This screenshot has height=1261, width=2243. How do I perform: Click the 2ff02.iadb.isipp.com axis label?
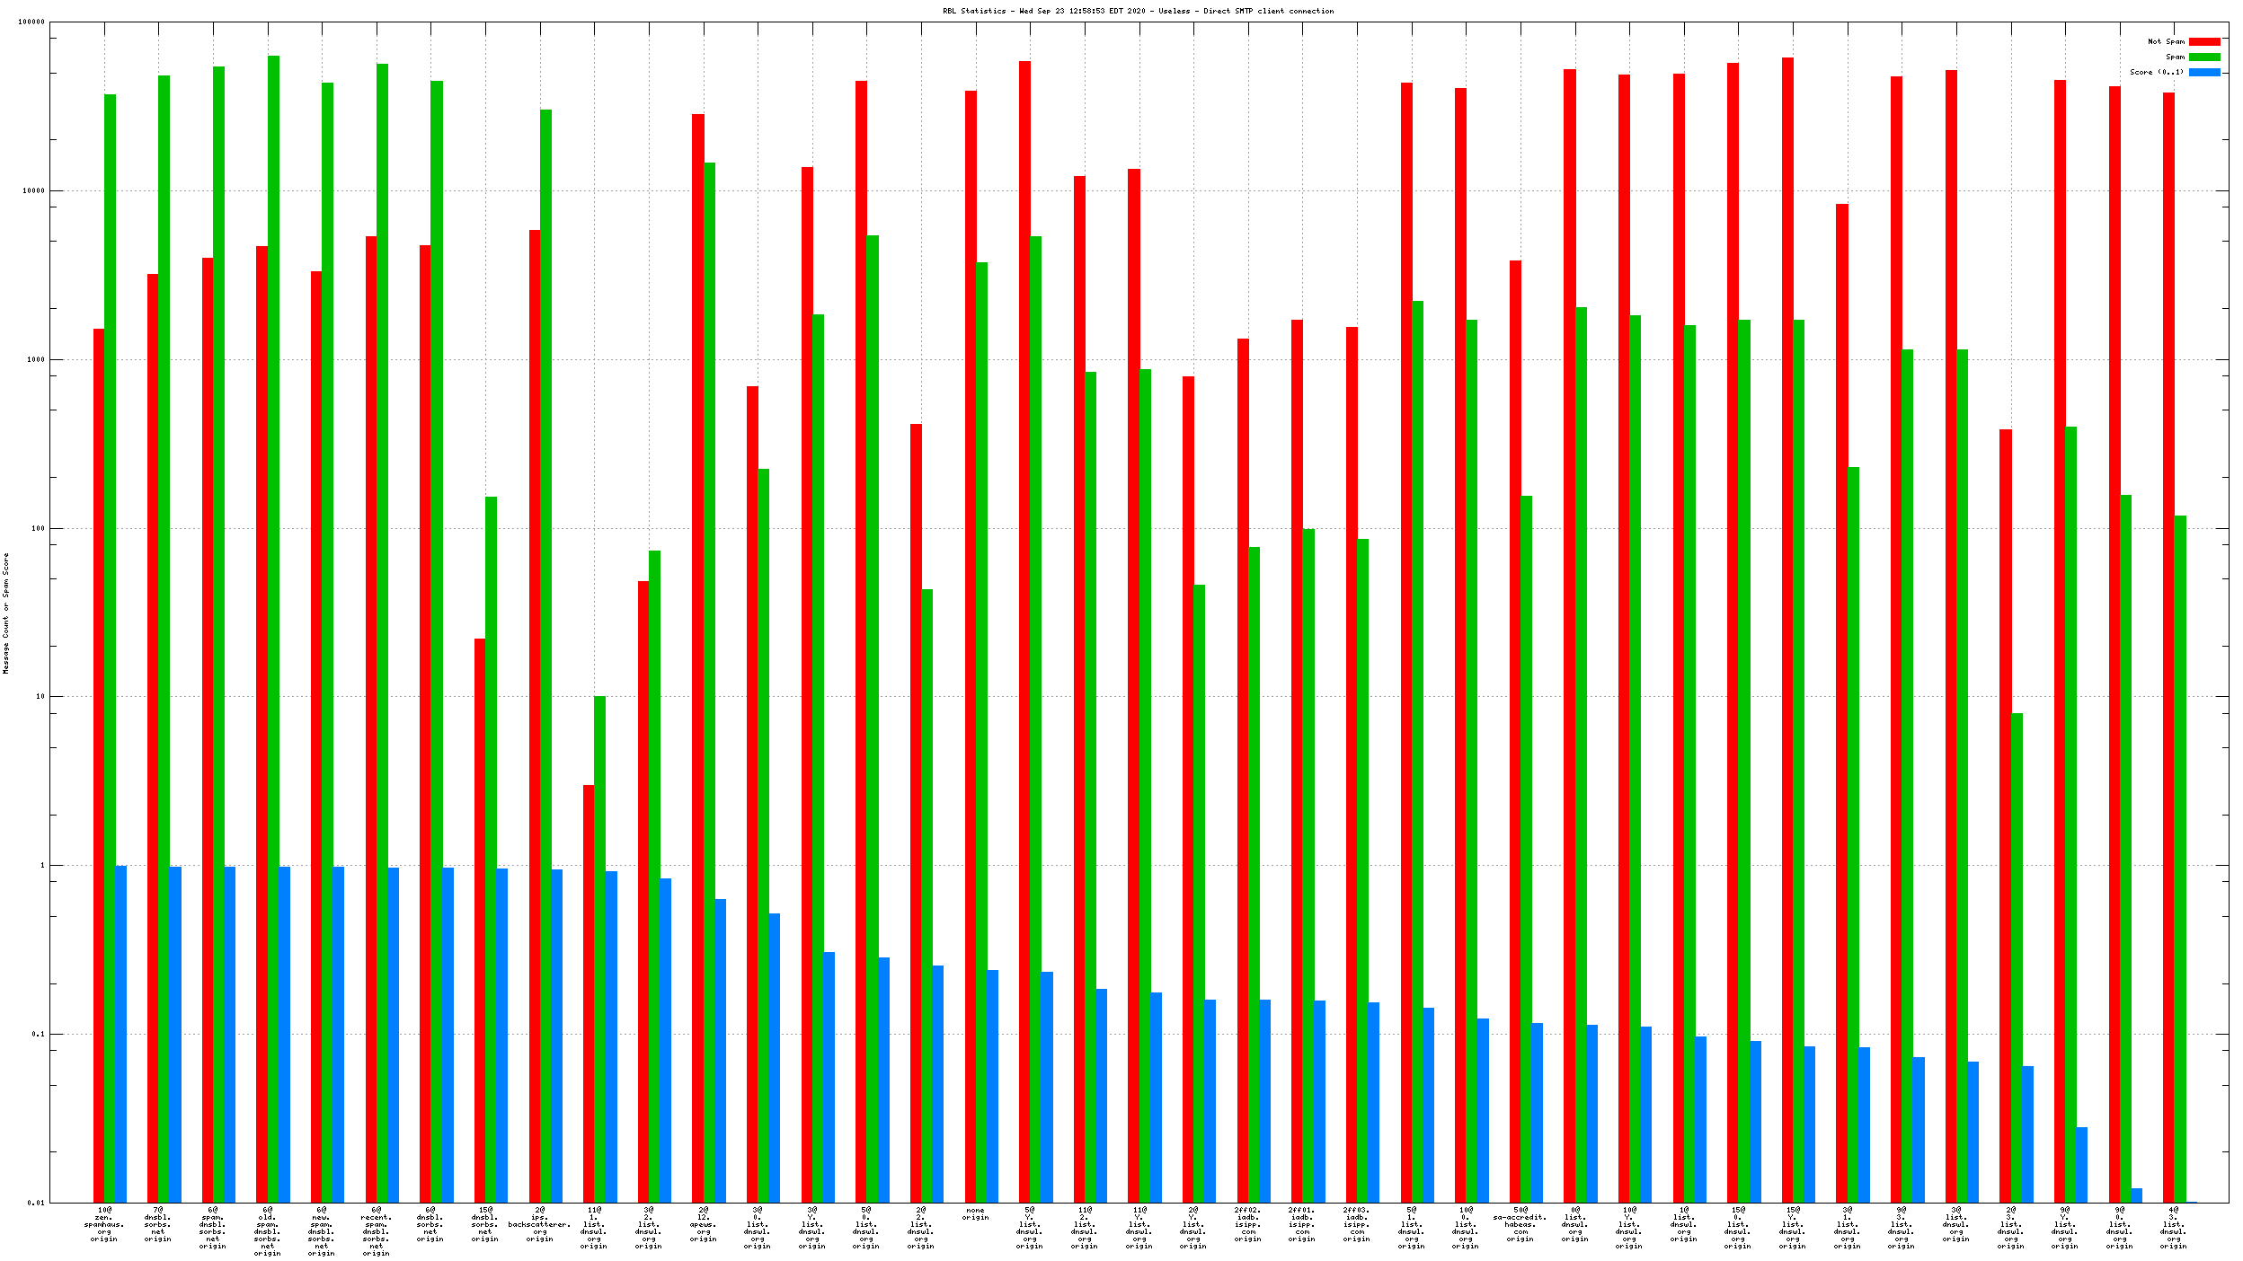coord(1247,1224)
